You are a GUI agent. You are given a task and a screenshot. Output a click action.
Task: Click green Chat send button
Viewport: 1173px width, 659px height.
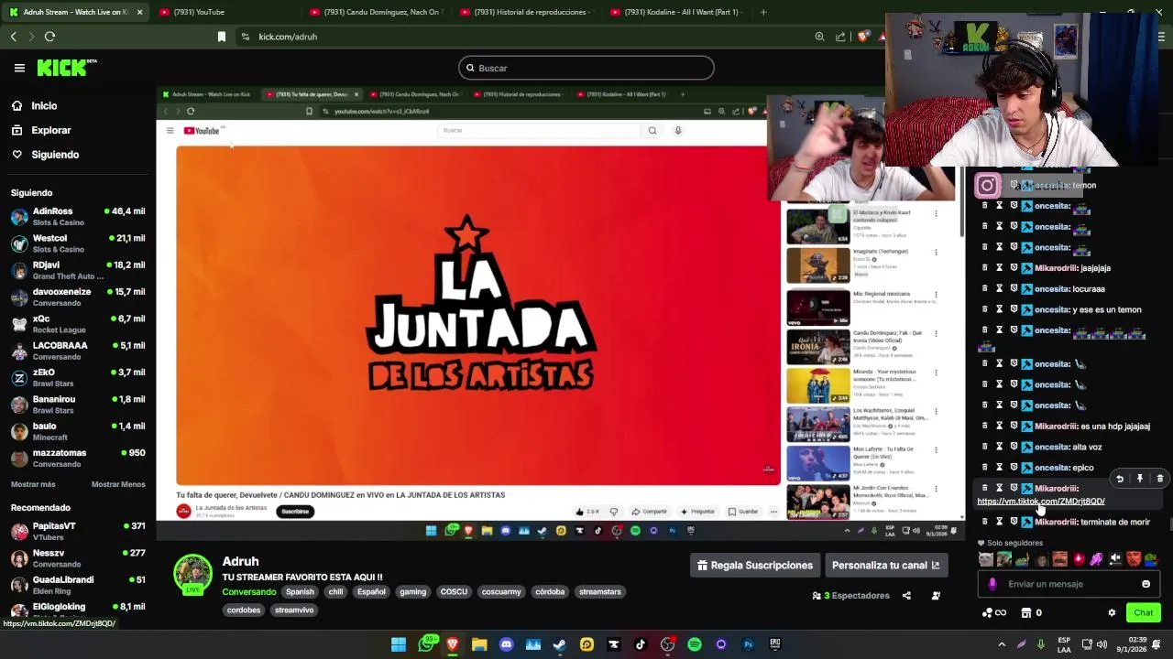(1143, 613)
